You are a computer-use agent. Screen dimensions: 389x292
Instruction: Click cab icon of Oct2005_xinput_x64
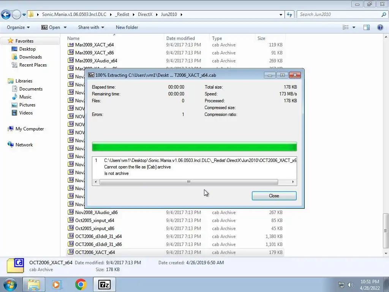pos(71,220)
